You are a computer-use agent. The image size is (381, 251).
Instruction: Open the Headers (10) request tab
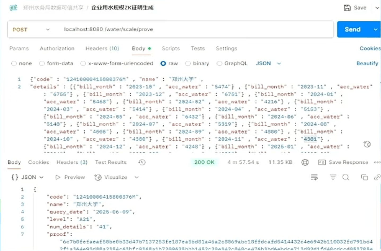102,48
